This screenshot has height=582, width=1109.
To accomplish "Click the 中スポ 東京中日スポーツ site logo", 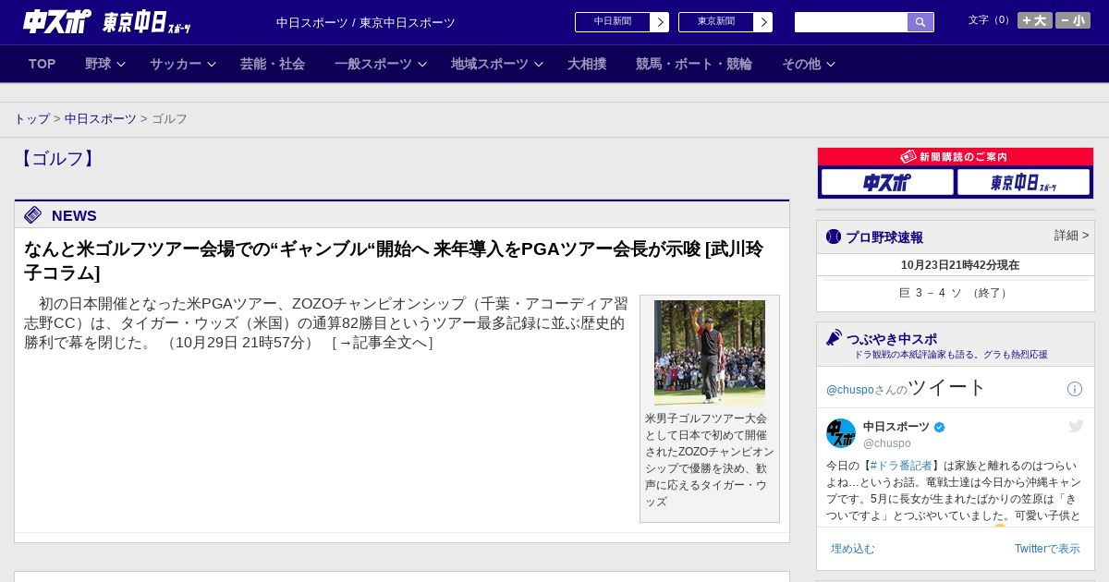I will coord(106,21).
